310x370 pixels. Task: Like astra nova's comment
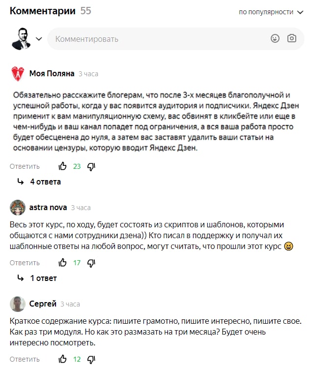[x=62, y=263]
